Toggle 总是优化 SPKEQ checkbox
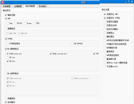This screenshot has width=134, height=104. (105, 18)
